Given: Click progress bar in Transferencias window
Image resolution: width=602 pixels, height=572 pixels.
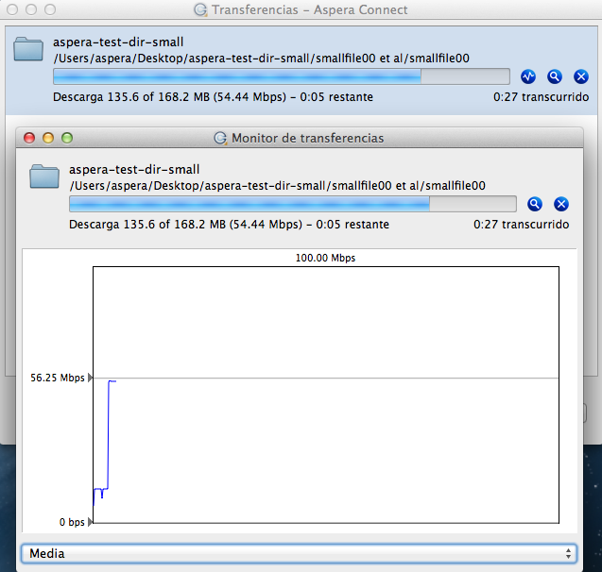Looking at the screenshot, I should pos(281,76).
